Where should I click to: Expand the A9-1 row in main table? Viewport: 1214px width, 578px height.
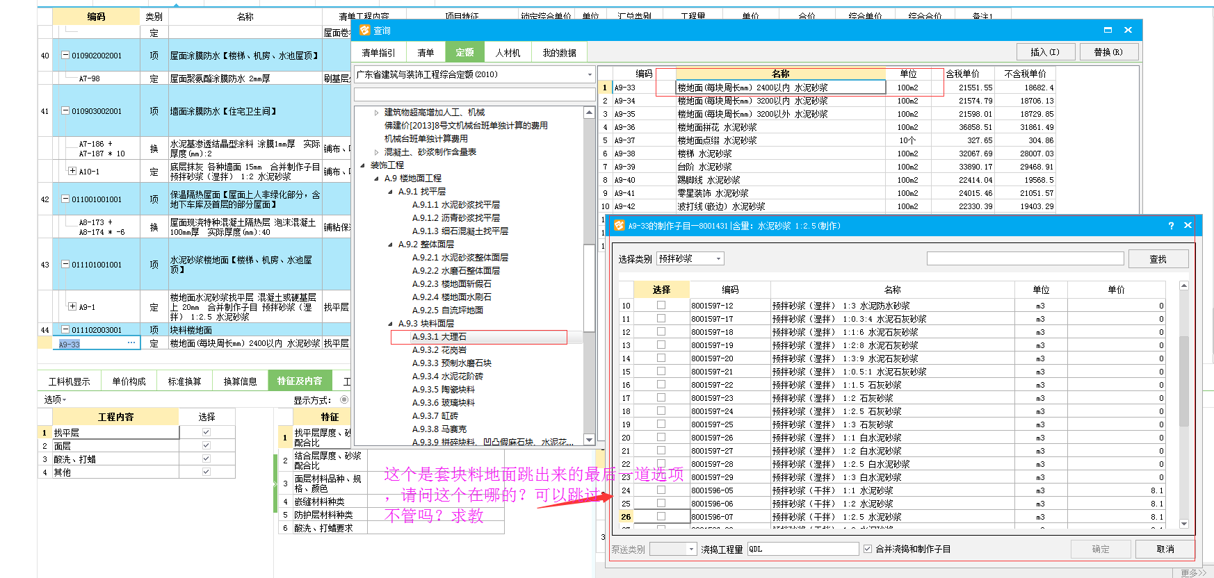click(72, 306)
